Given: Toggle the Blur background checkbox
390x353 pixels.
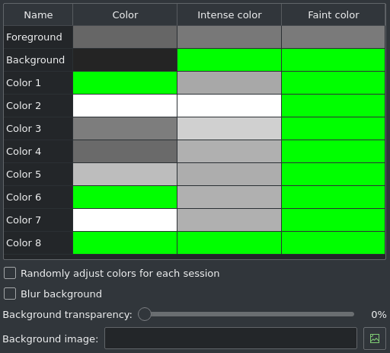Looking at the screenshot, I should (x=10, y=294).
